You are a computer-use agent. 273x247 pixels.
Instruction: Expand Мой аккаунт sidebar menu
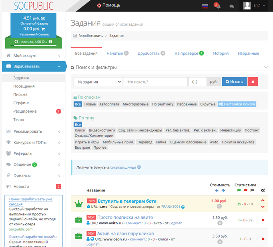(x=34, y=56)
